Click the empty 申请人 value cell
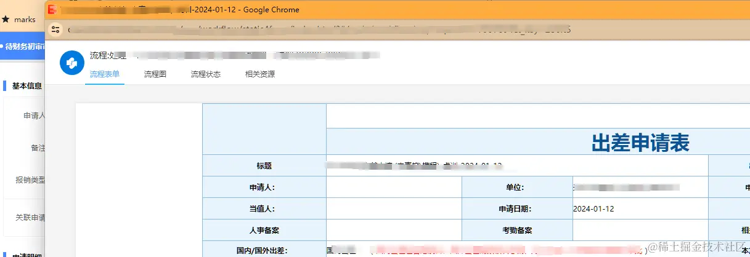The width and height of the screenshot is (750, 257). 394,187
